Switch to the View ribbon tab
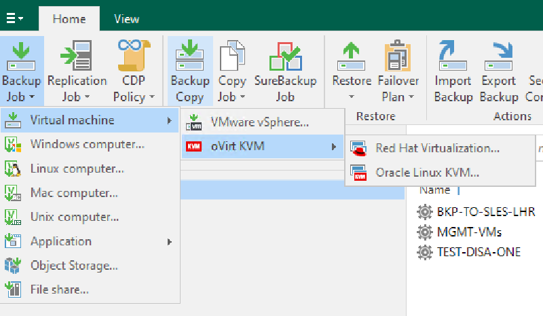The width and height of the screenshot is (543, 316). point(126,19)
